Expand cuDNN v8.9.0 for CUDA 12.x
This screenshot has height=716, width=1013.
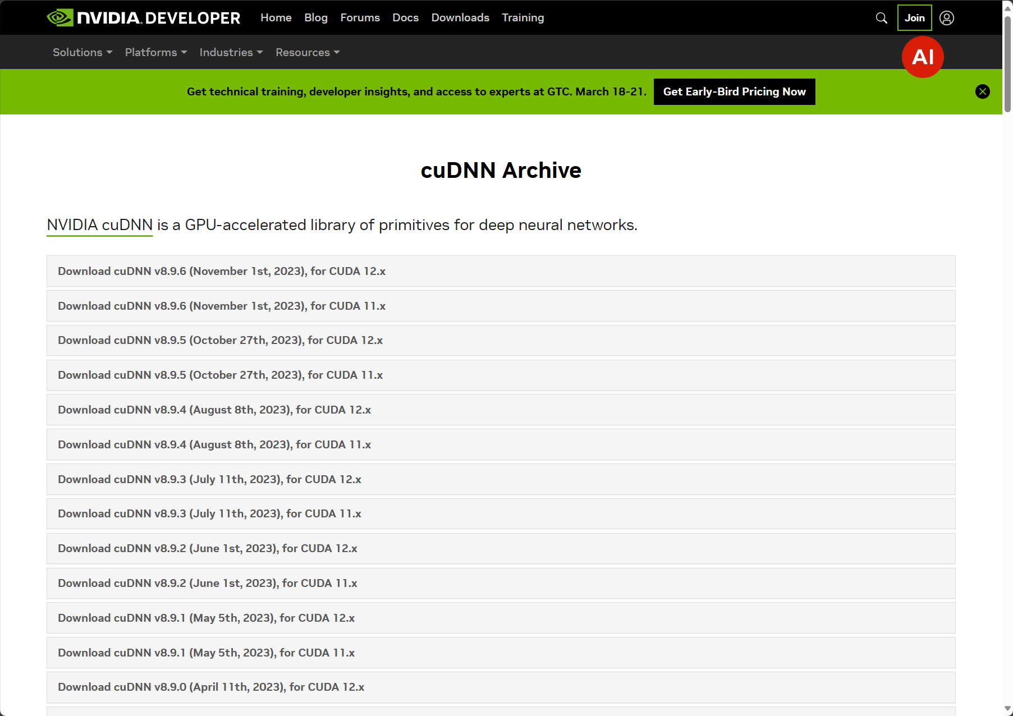501,687
